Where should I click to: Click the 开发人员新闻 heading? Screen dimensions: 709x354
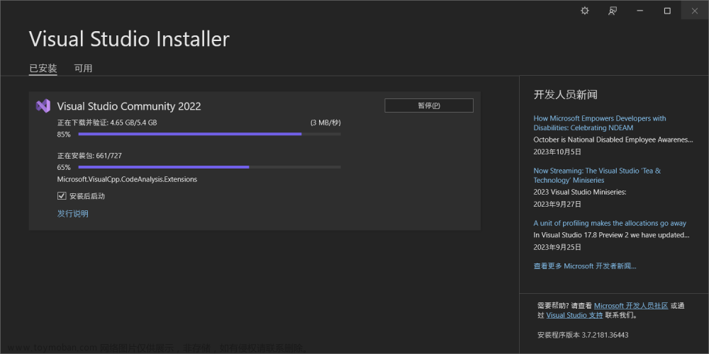565,94
